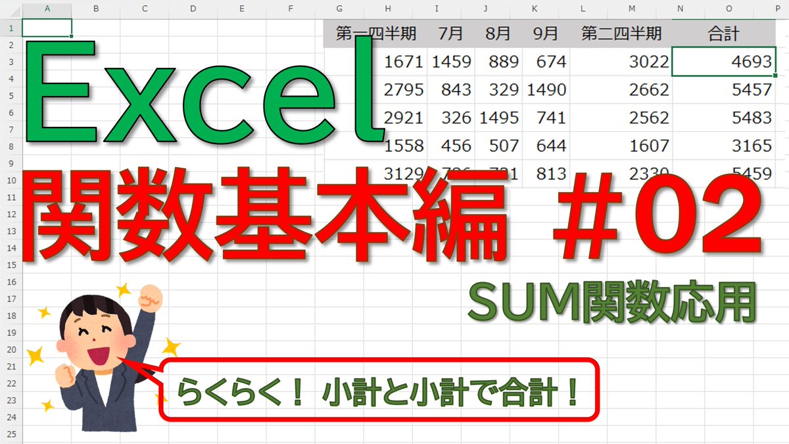Viewport: 789px width, 444px height.
Task: Select the cell showing 1558
Action: click(375, 145)
